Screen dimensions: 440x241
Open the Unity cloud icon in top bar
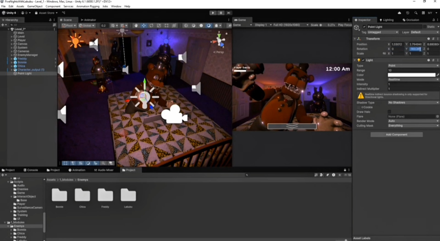click(x=399, y=13)
